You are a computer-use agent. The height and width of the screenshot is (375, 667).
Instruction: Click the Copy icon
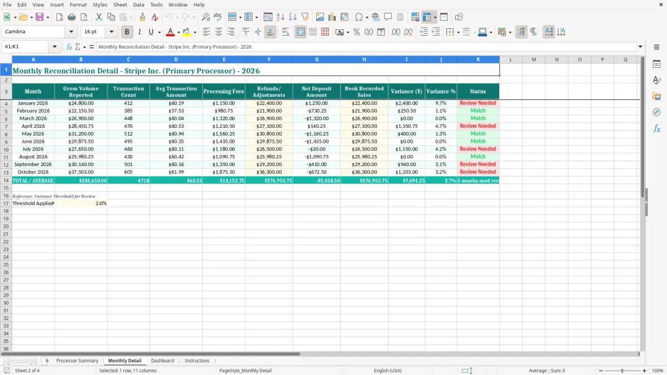[111, 17]
